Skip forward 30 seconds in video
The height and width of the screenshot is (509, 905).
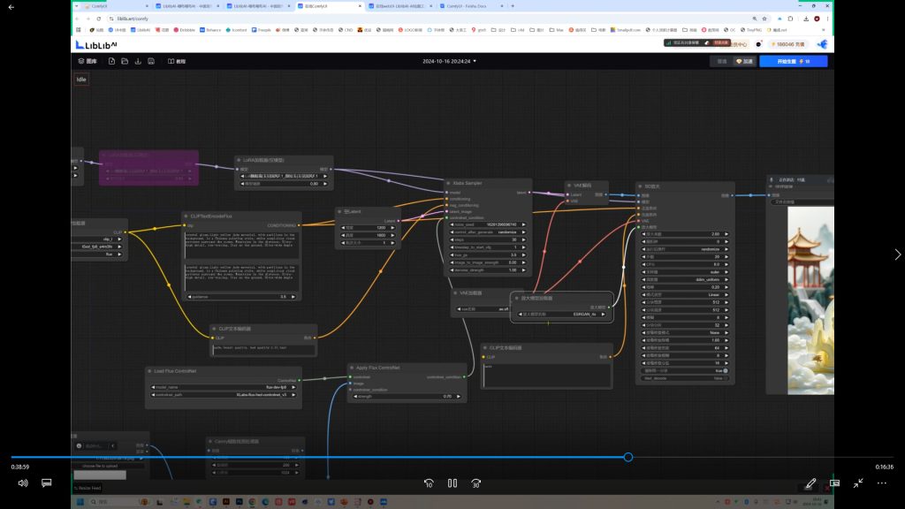[x=475, y=483]
